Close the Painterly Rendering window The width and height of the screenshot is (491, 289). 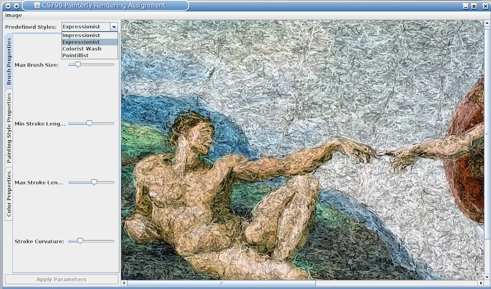coord(485,6)
